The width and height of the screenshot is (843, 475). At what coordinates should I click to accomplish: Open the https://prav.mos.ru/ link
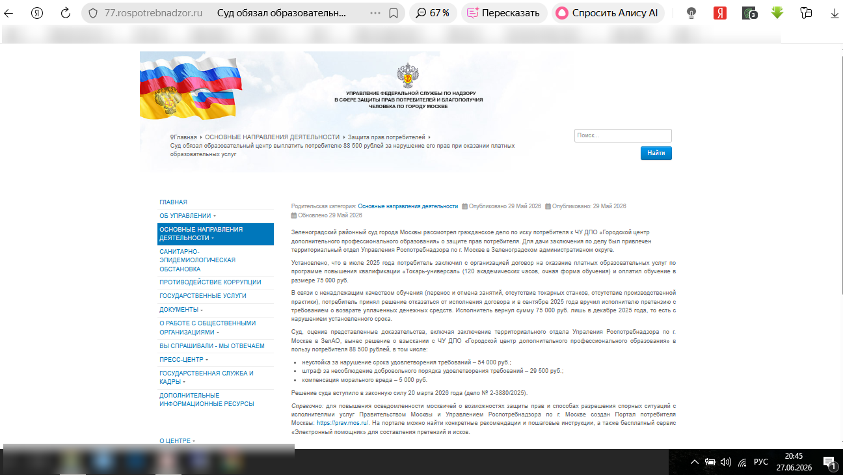(342, 423)
